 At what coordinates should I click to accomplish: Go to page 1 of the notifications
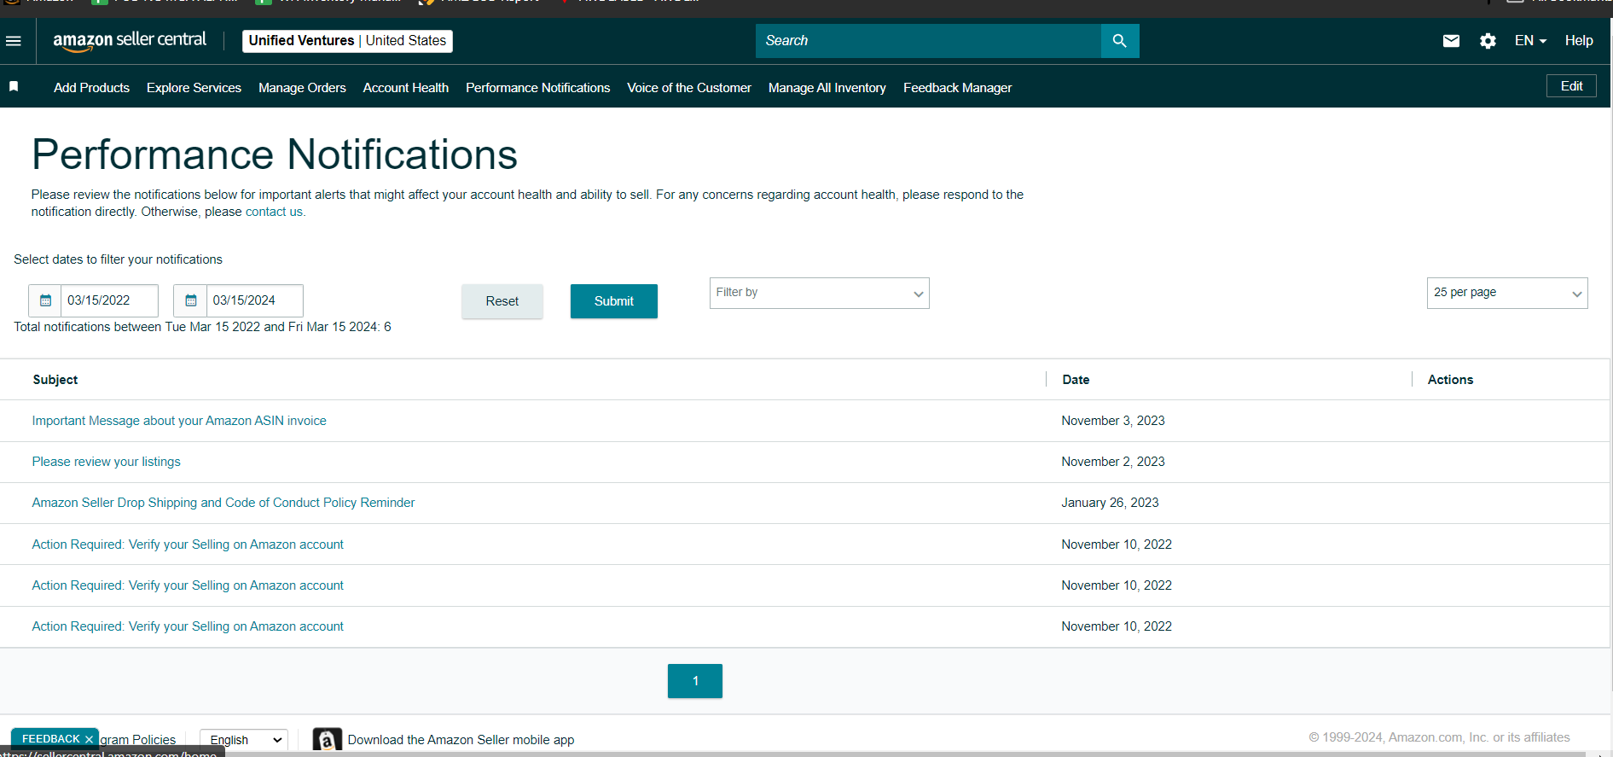click(695, 681)
